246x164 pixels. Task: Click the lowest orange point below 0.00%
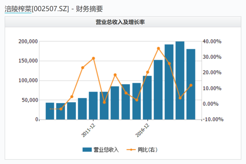tap(61, 109)
